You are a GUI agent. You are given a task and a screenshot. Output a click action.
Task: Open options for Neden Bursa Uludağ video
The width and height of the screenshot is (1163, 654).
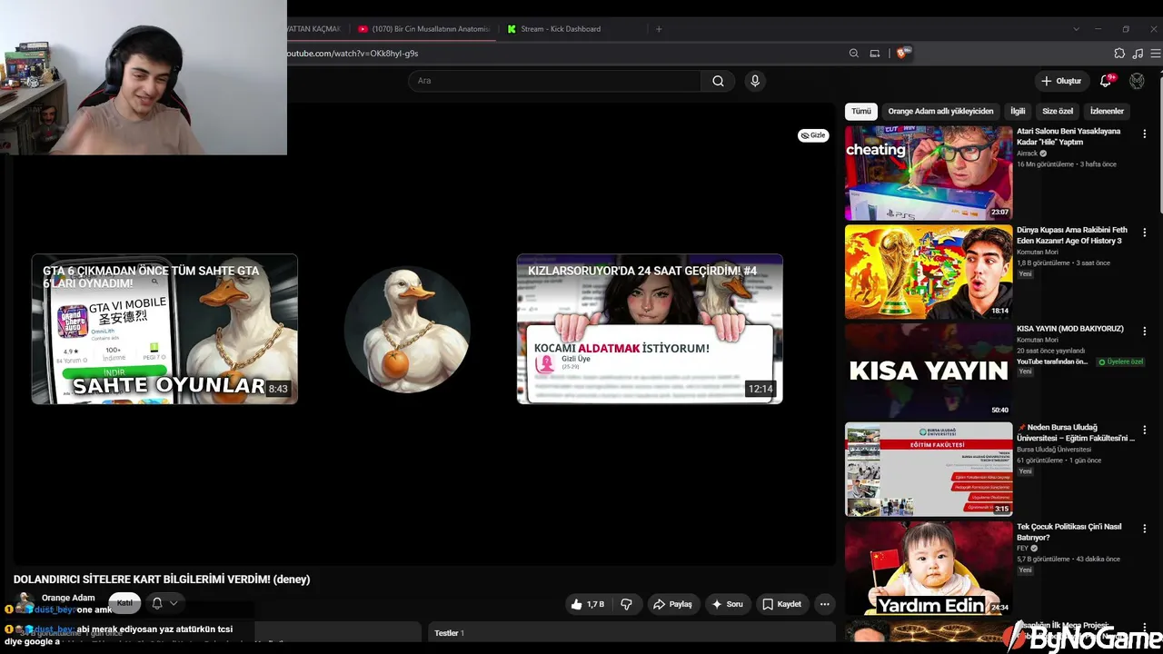click(x=1144, y=431)
